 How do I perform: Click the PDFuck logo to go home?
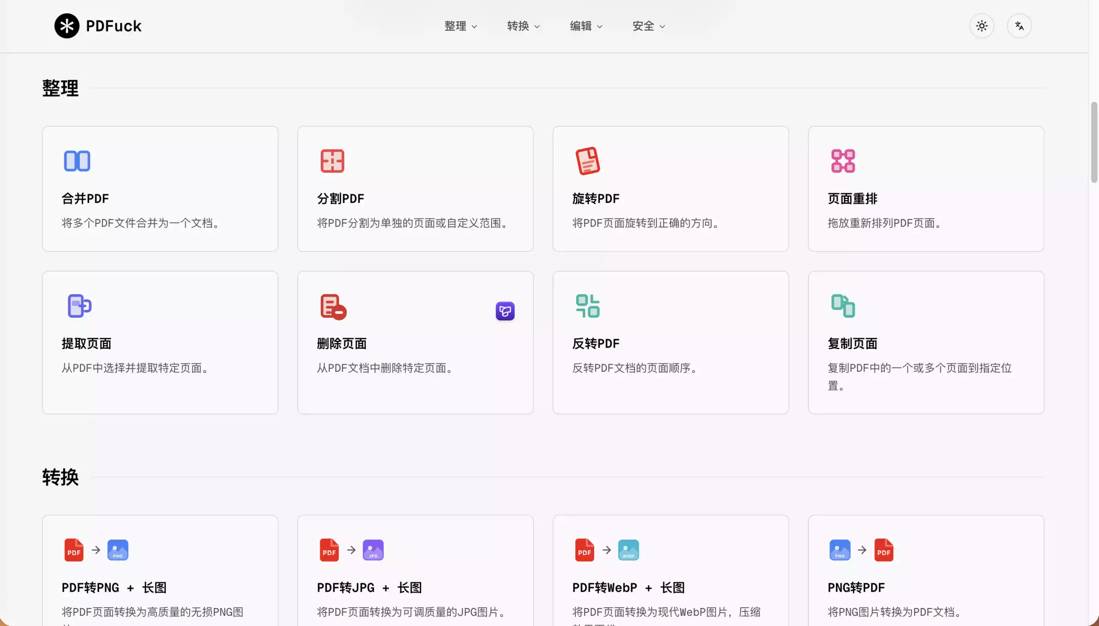tap(98, 26)
